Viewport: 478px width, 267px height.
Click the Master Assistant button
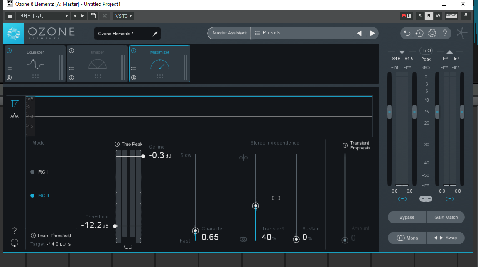[229, 33]
